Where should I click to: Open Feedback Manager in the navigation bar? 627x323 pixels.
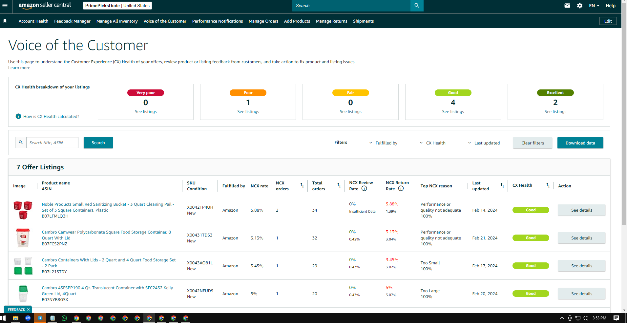point(72,21)
